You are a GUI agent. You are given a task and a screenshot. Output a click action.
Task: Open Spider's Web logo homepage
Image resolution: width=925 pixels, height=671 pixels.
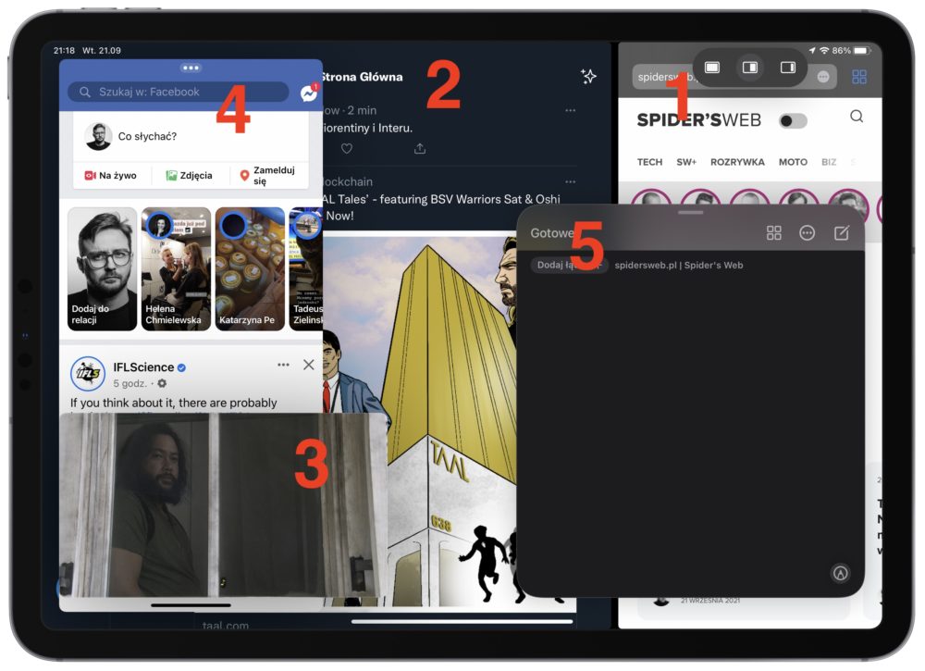(x=698, y=120)
